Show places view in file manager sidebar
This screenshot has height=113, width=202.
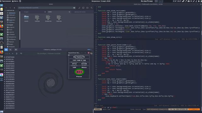coord(6,50)
